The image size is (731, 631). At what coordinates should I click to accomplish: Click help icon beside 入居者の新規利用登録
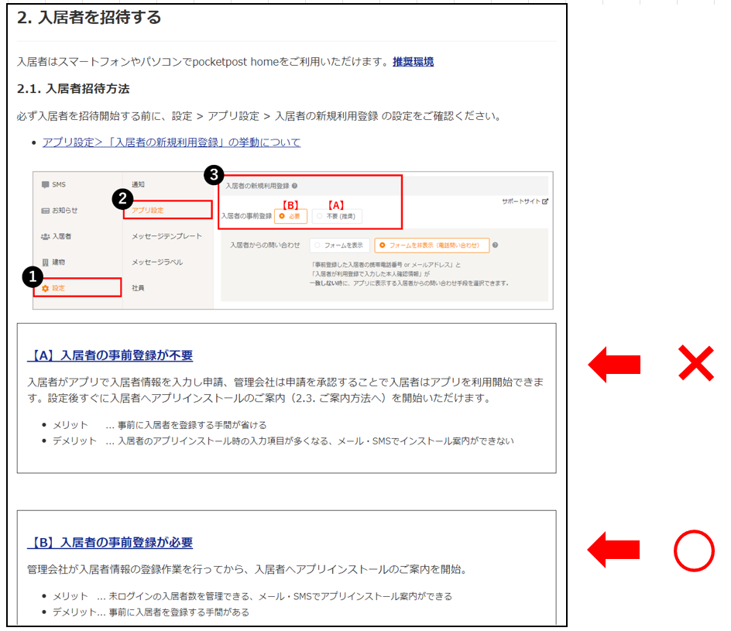(x=294, y=186)
